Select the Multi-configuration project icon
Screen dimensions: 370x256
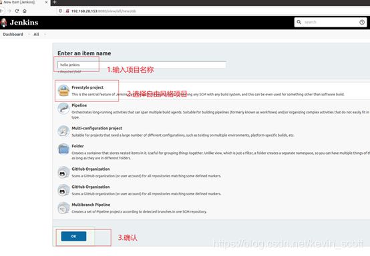[63, 131]
